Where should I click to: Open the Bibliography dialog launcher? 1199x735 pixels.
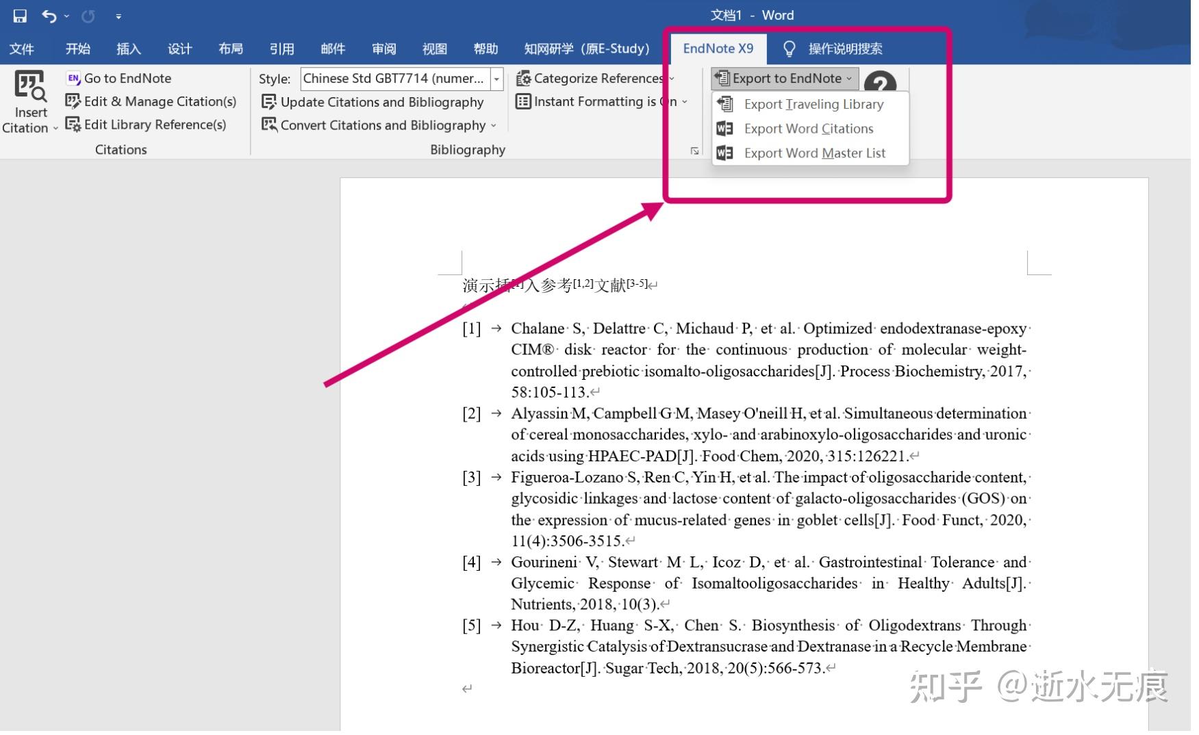coord(694,150)
